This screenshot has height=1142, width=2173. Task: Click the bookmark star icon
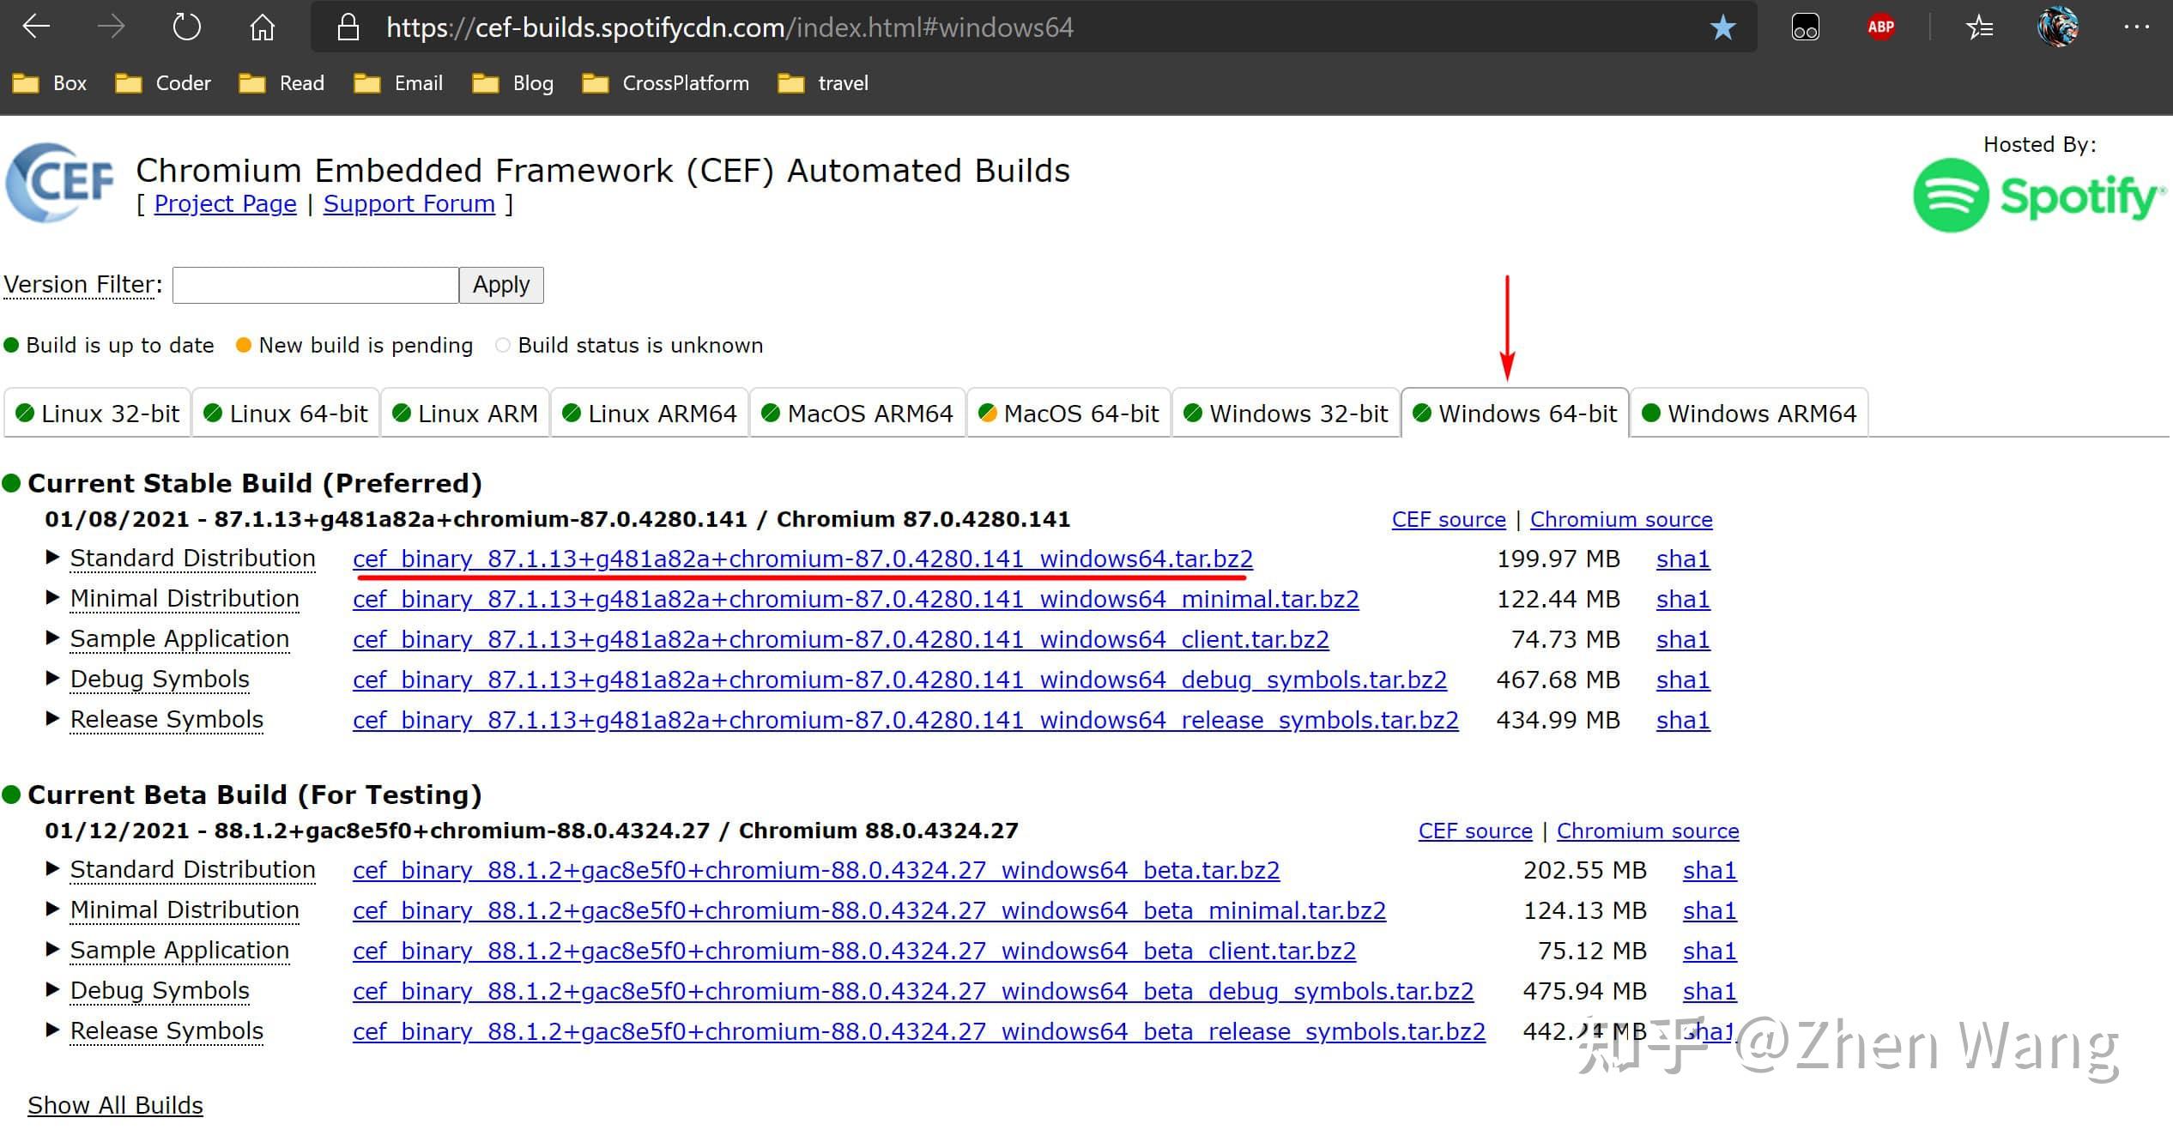[1725, 24]
